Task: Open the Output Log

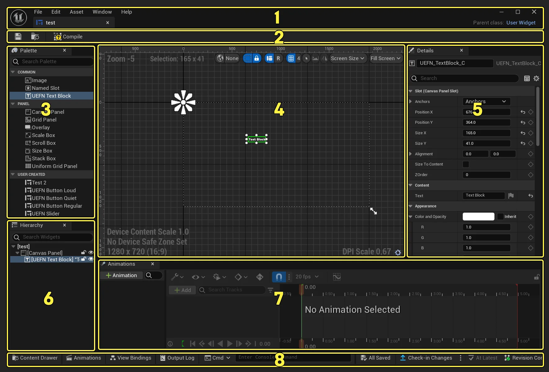Action: pos(177,358)
